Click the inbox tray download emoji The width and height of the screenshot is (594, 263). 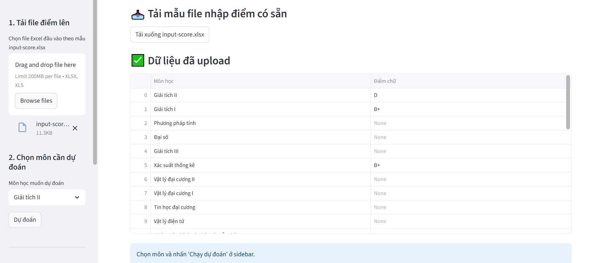tap(138, 14)
